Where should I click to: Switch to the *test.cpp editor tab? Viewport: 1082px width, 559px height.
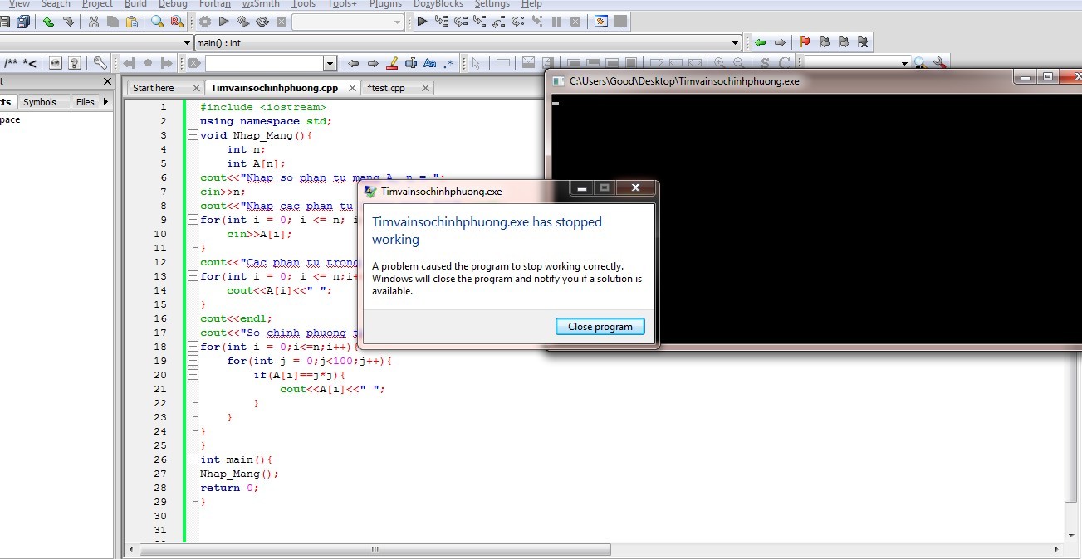[387, 88]
